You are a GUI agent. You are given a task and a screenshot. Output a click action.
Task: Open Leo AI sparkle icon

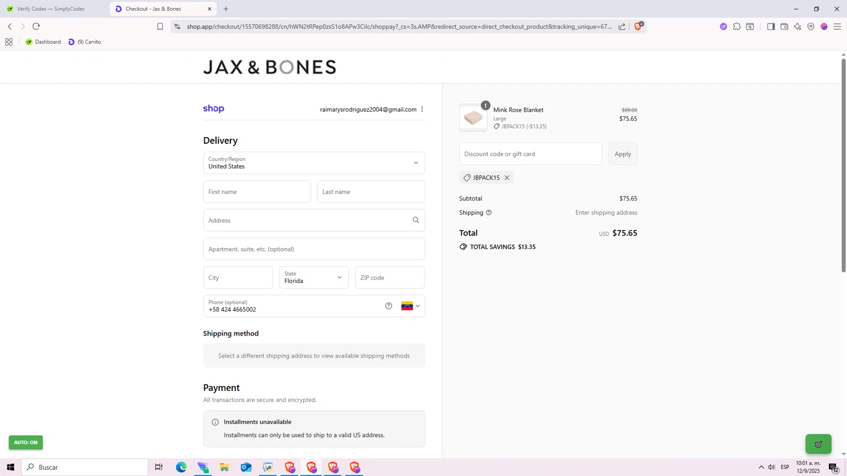pos(797,27)
